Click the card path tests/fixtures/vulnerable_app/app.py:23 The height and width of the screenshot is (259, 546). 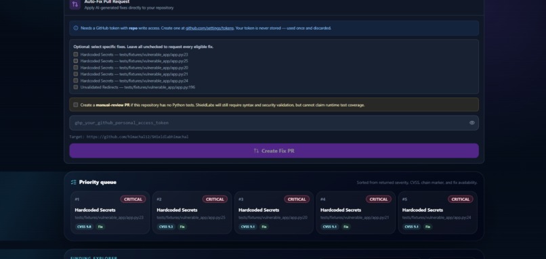pyautogui.click(x=109, y=218)
